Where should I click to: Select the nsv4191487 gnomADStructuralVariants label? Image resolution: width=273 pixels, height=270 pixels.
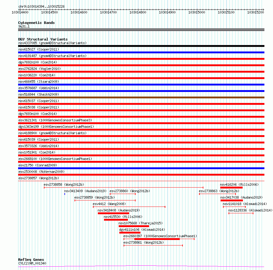click(52, 56)
